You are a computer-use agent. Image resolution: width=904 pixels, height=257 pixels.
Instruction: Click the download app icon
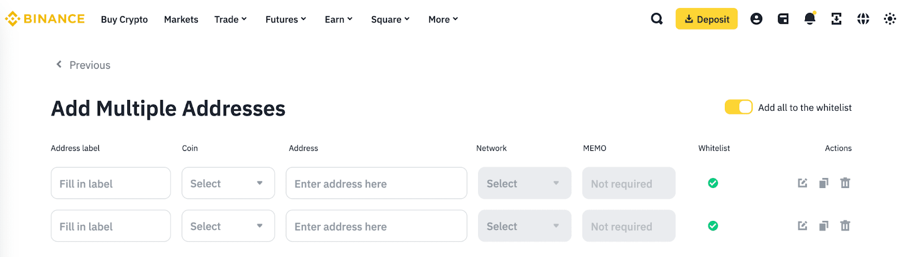pyautogui.click(x=836, y=19)
